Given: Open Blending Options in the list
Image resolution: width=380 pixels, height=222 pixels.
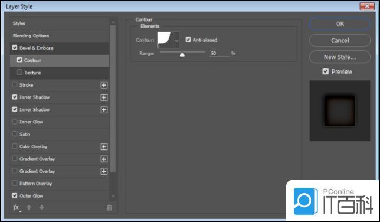Looking at the screenshot, I should (x=31, y=36).
